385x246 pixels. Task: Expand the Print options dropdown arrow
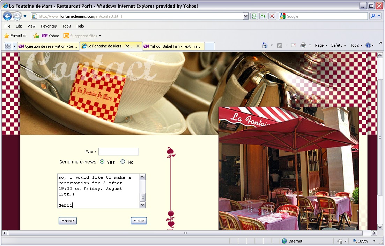pyautogui.click(x=310, y=45)
